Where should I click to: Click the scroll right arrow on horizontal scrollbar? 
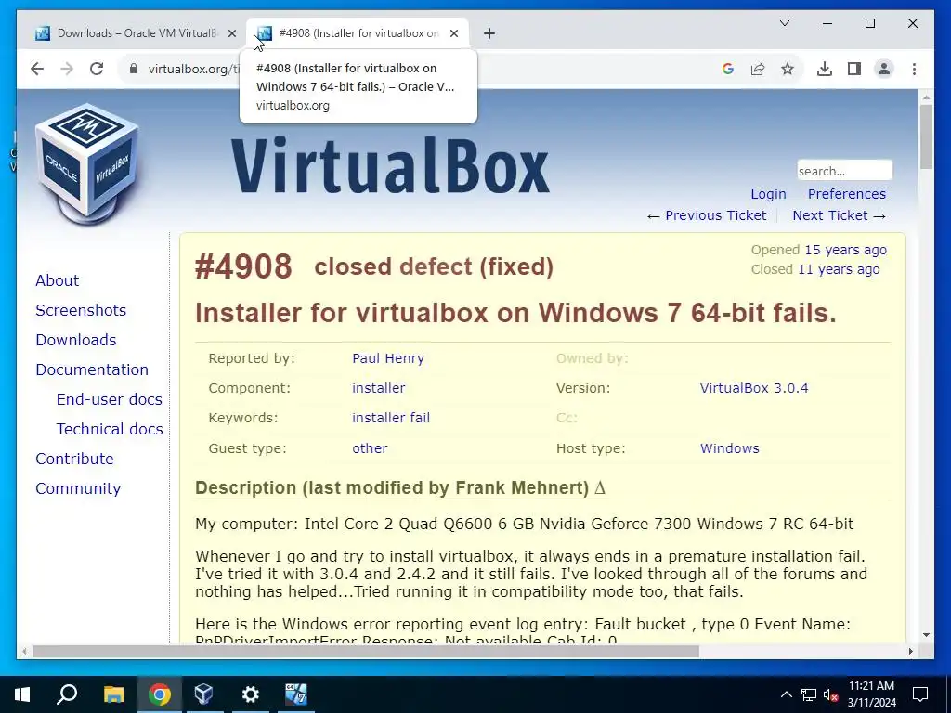910,651
